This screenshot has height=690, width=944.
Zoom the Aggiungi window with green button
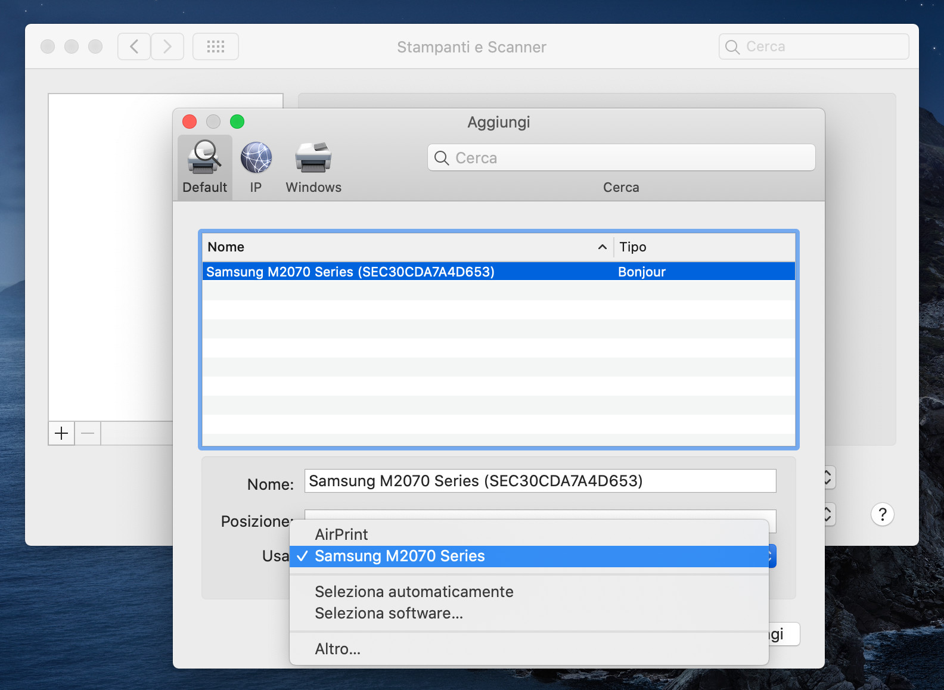pyautogui.click(x=237, y=122)
